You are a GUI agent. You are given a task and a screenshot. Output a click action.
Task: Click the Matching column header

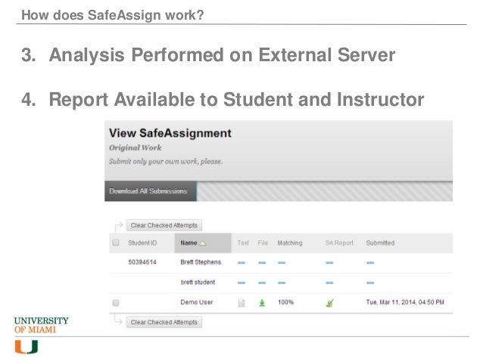290,243
